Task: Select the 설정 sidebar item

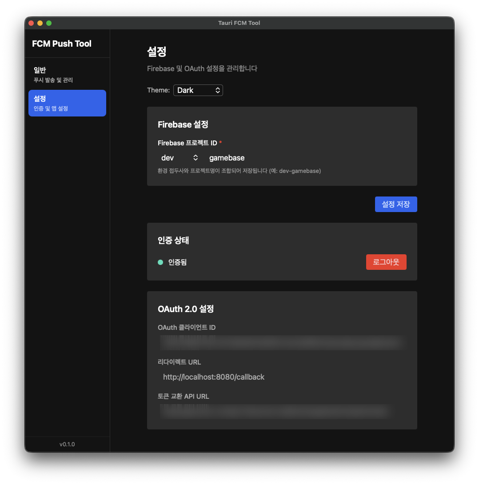Action: pyautogui.click(x=67, y=103)
